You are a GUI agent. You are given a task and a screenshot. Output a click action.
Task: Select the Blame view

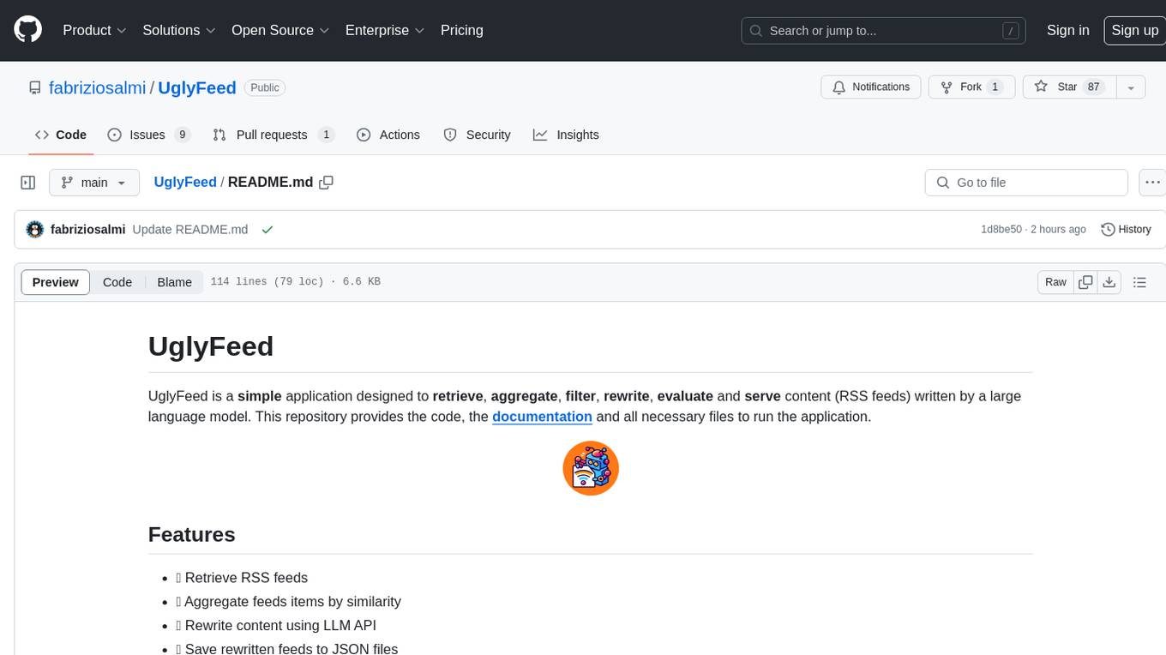click(175, 282)
